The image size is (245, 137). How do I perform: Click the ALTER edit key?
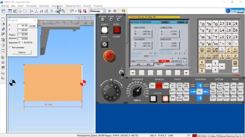222,57
